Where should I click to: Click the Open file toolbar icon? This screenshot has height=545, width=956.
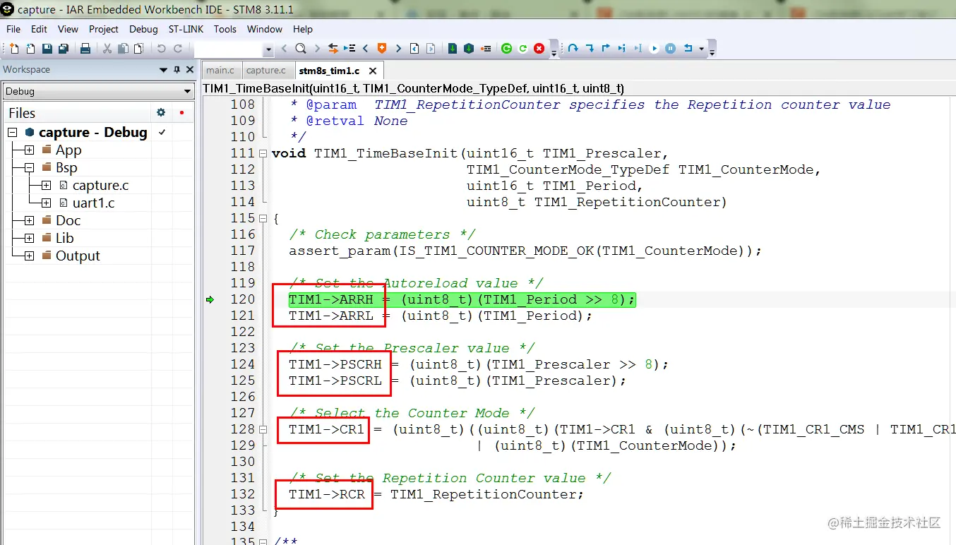30,49
